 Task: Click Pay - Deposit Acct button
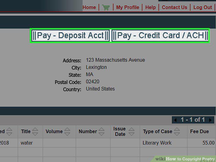pyautogui.click(x=70, y=36)
